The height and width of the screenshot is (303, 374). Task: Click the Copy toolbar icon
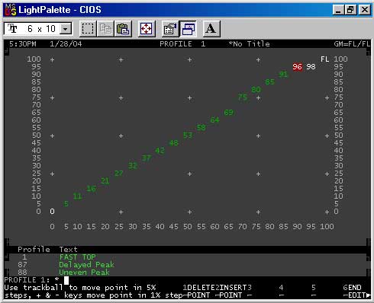pyautogui.click(x=105, y=29)
